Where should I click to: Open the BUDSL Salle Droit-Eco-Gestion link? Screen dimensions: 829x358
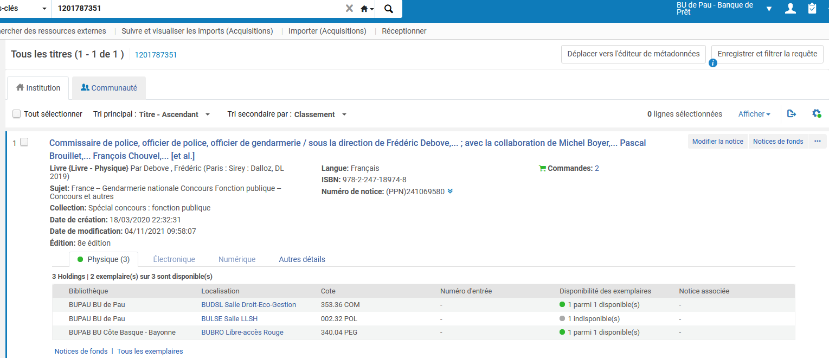pos(248,305)
